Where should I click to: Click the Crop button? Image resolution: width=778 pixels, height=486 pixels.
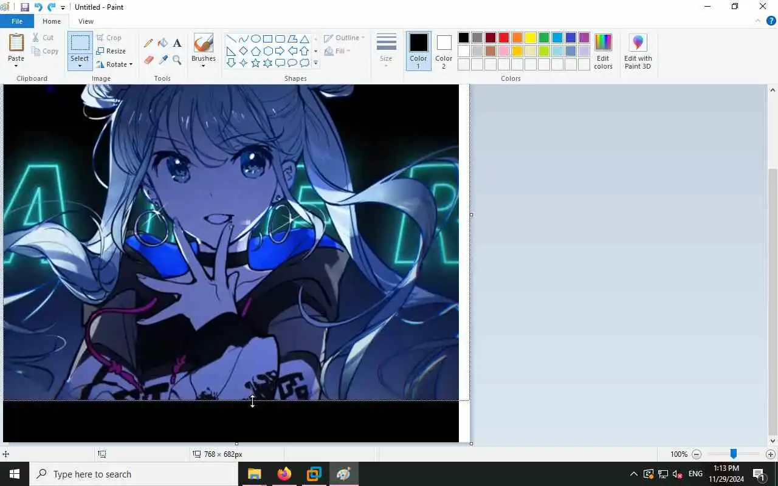tap(109, 38)
